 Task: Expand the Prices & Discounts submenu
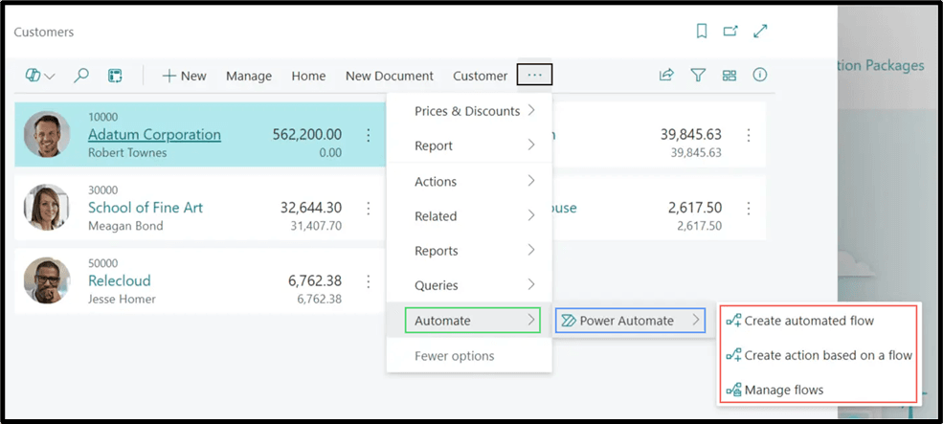(x=469, y=111)
